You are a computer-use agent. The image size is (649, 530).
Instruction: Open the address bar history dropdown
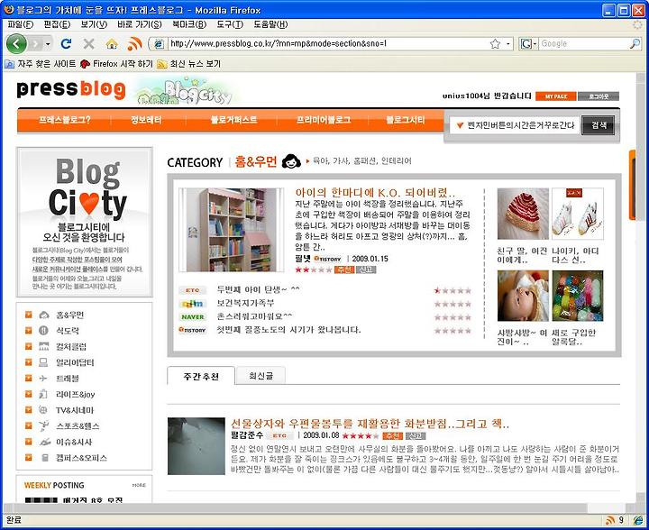click(507, 43)
